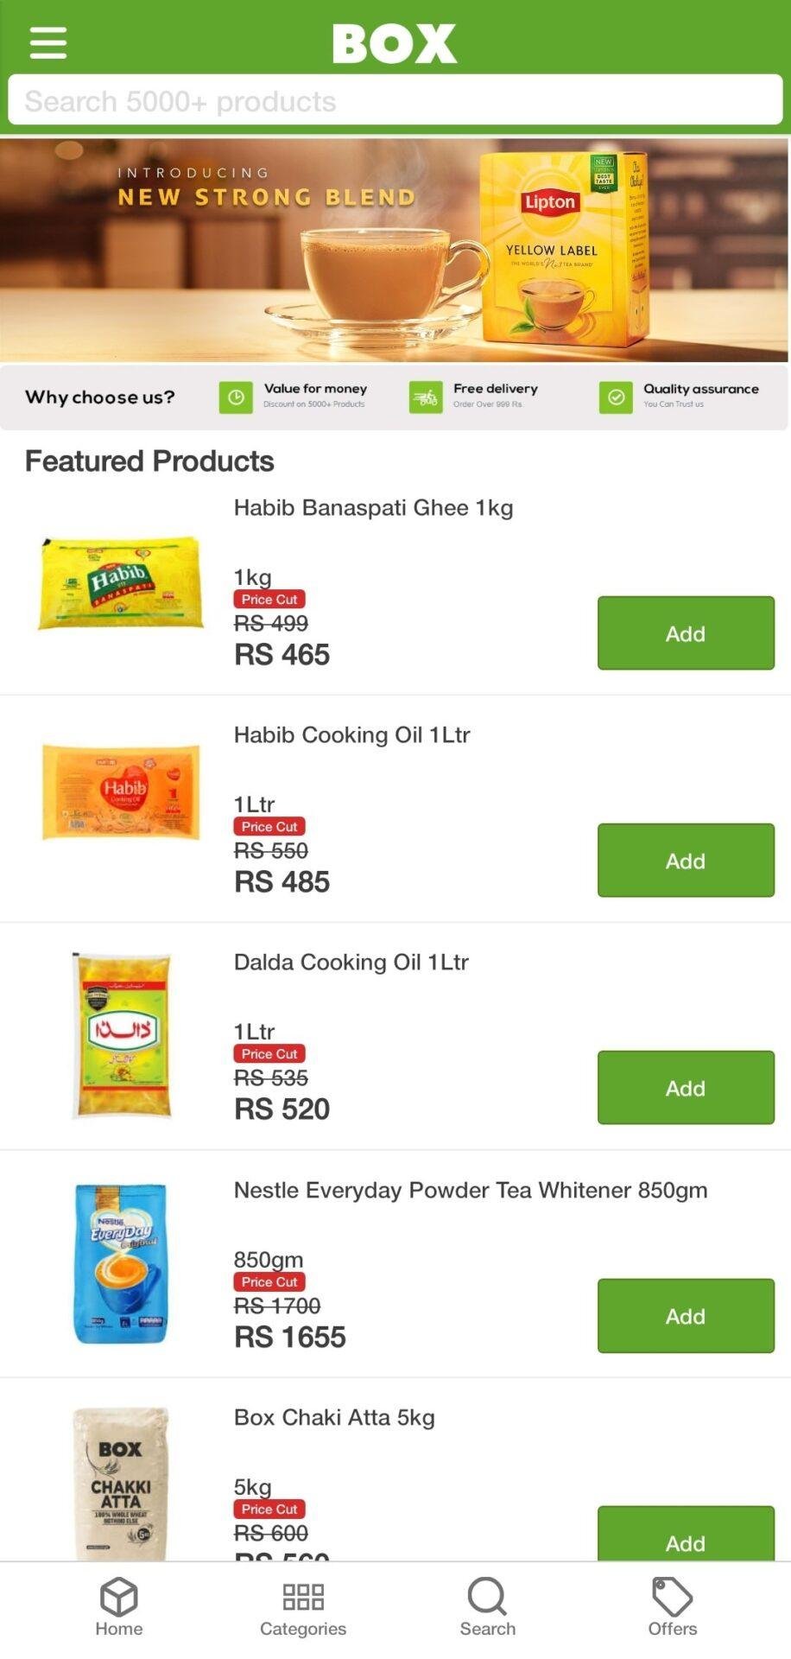The width and height of the screenshot is (791, 1659).
Task: View Dalda Cooking Oil product image
Action: click(x=121, y=1035)
